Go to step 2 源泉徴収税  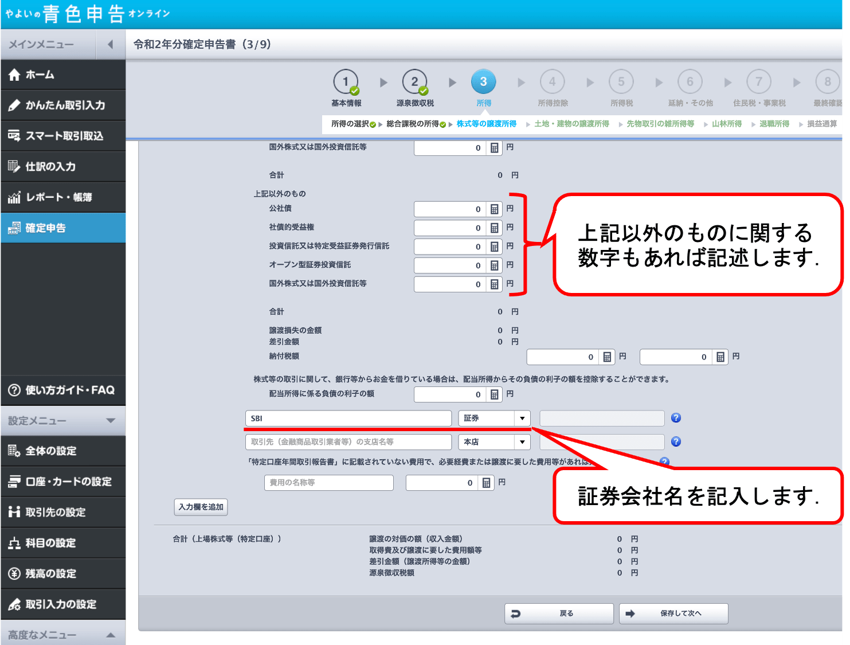tap(415, 88)
